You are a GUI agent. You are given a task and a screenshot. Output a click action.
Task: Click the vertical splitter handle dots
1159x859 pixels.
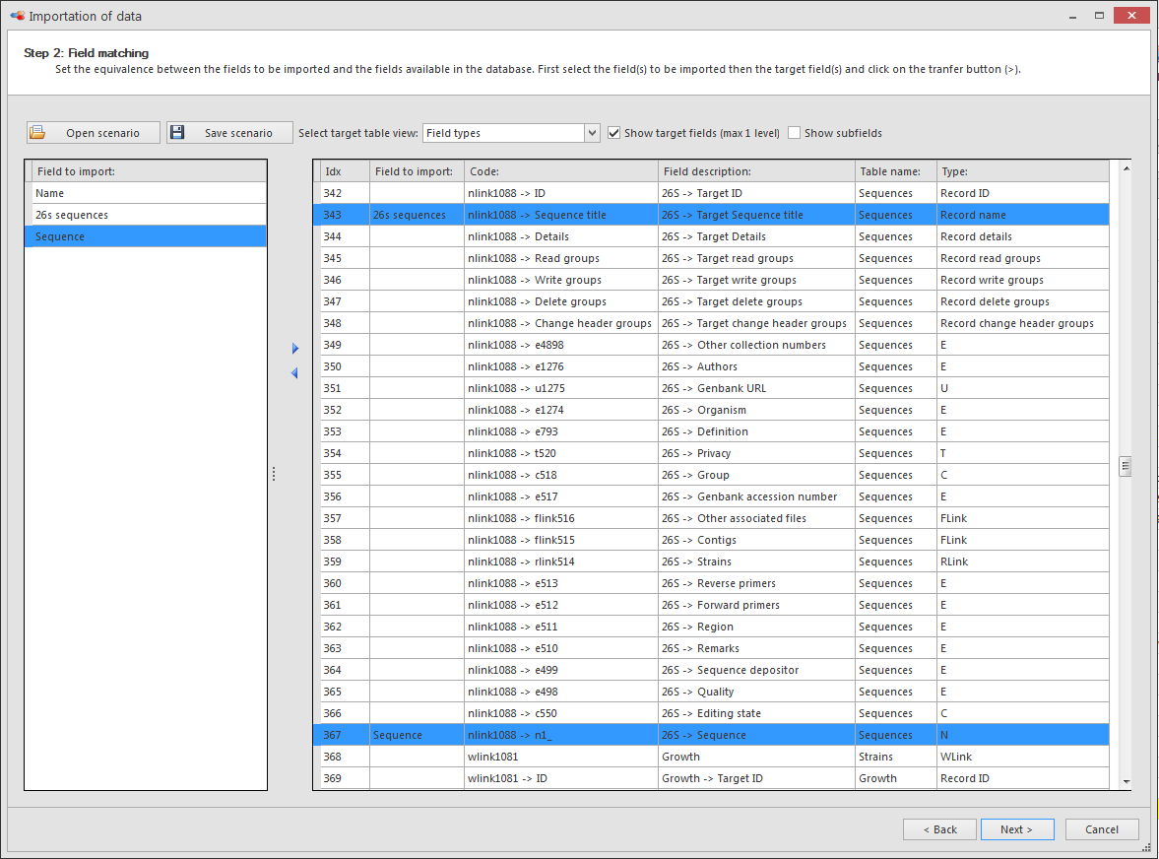274,475
